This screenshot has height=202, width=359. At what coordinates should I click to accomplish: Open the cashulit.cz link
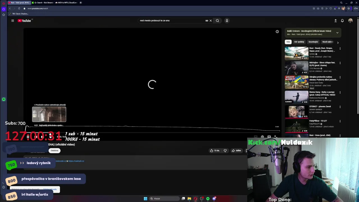76,161
